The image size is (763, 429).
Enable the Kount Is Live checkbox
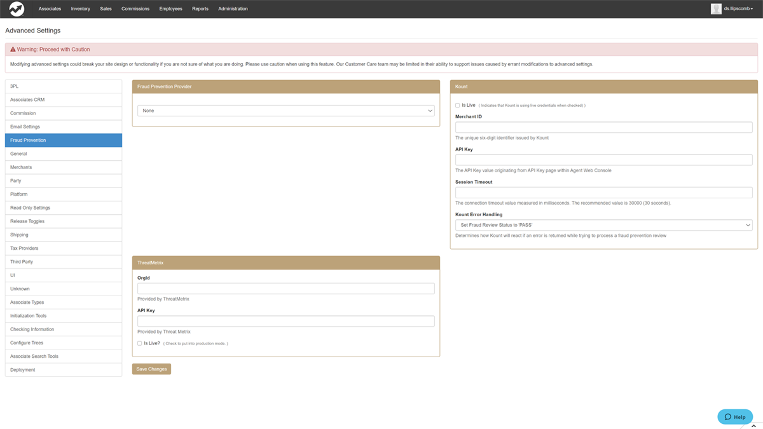(457, 106)
